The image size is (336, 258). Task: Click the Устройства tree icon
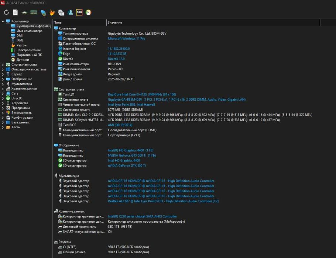8,103
